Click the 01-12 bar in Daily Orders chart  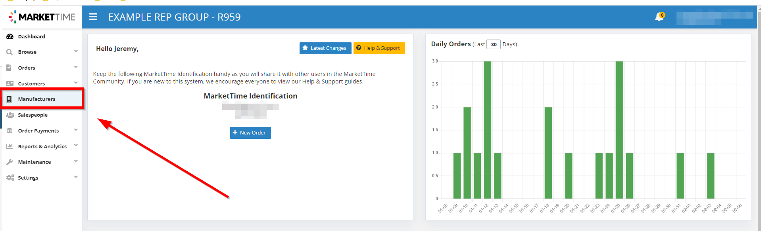tap(488, 130)
